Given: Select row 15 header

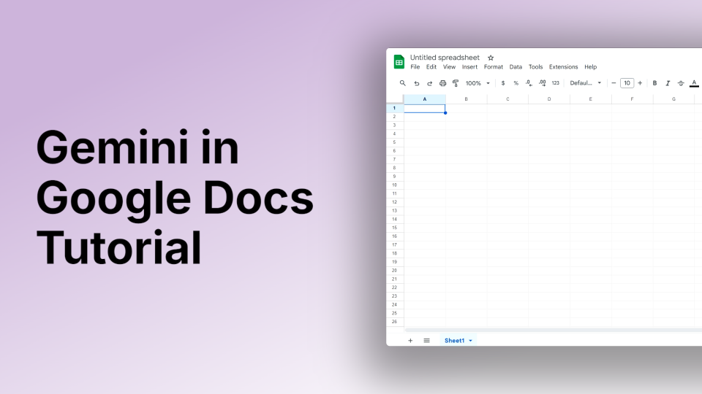Looking at the screenshot, I should point(394,228).
